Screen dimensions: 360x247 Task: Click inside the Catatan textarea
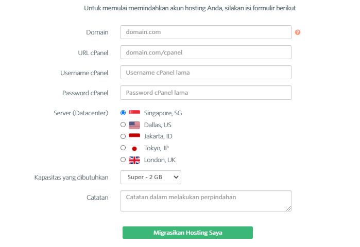206,201
